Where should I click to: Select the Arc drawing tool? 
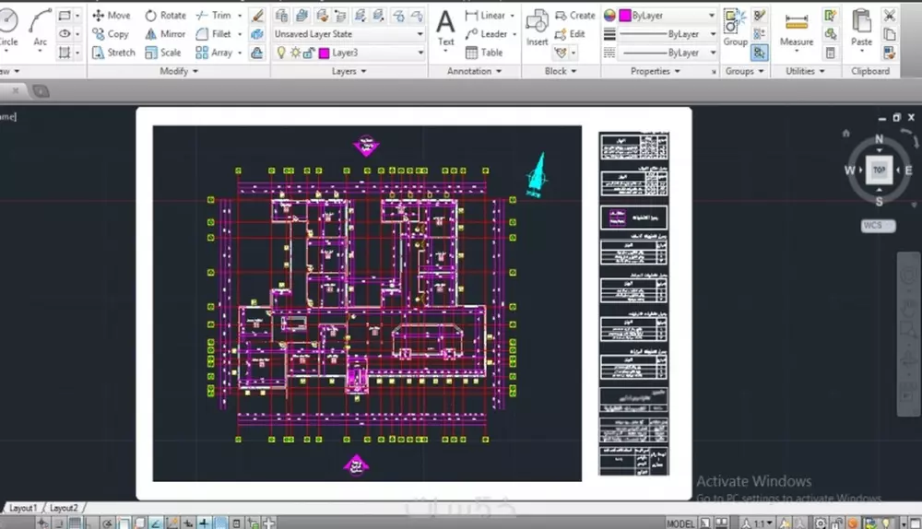click(x=40, y=28)
